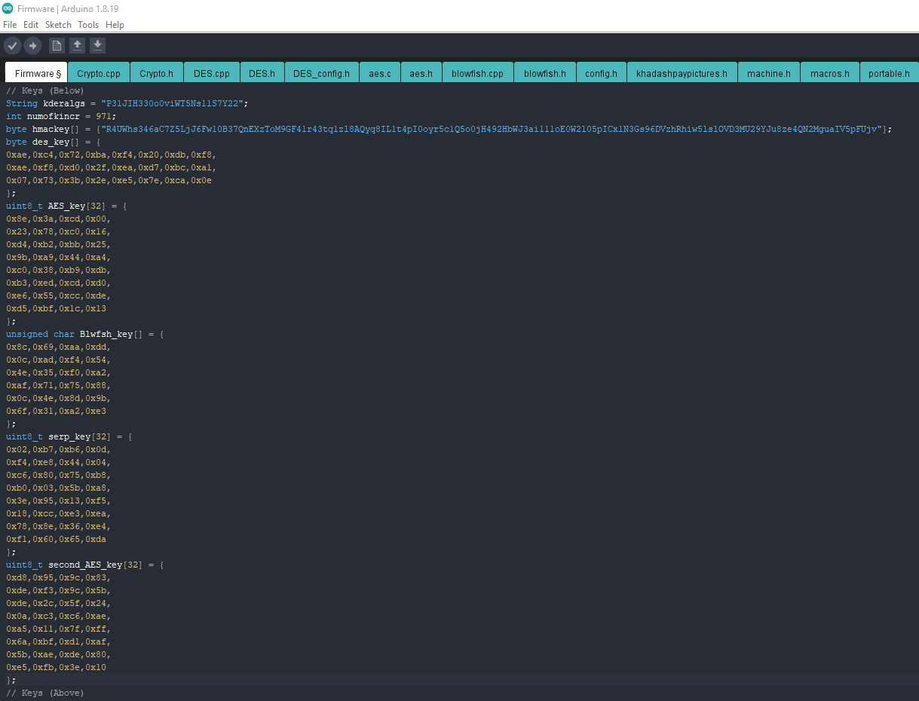Viewport: 919px width, 701px height.
Task: Open the Edit menu
Action: 31,25
